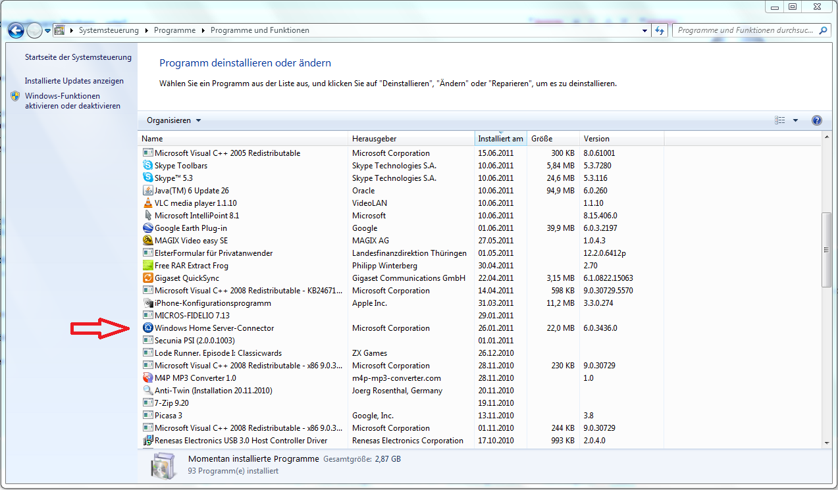Click the M4P MP3 Converter icon
This screenshot has width=838, height=490.
pos(148,378)
